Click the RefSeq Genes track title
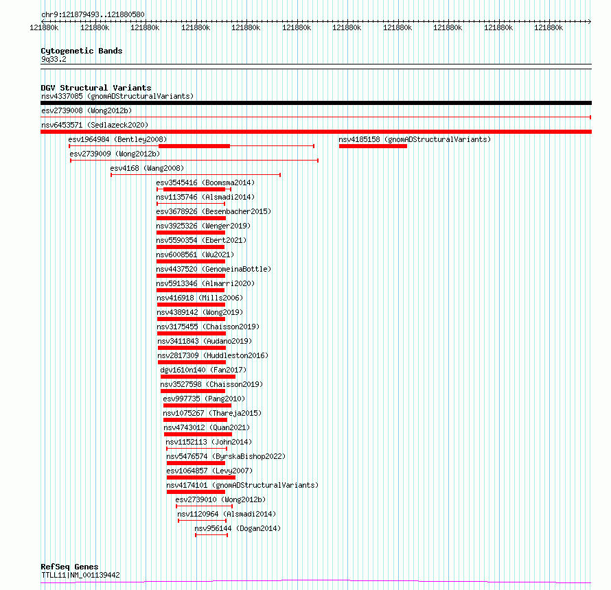The image size is (611, 590). (x=69, y=567)
